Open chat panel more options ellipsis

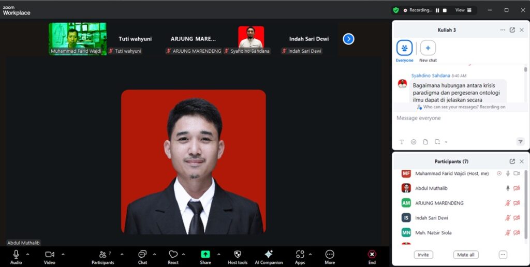(x=503, y=29)
